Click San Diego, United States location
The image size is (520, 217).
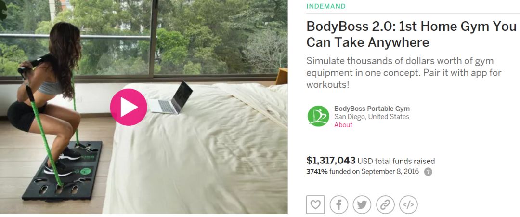click(x=371, y=117)
